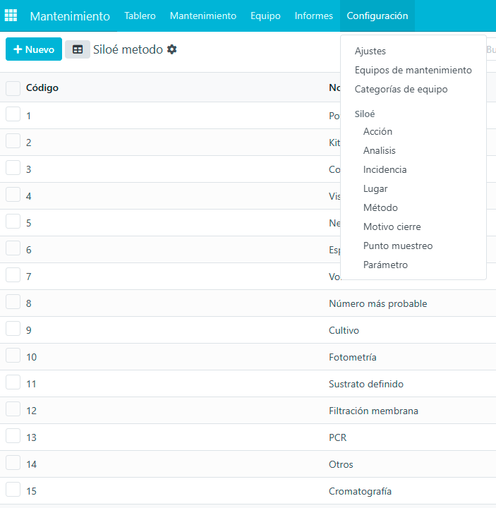Choose Ajustes from the Configuración menu
Image resolution: width=496 pixels, height=508 pixels.
point(370,51)
